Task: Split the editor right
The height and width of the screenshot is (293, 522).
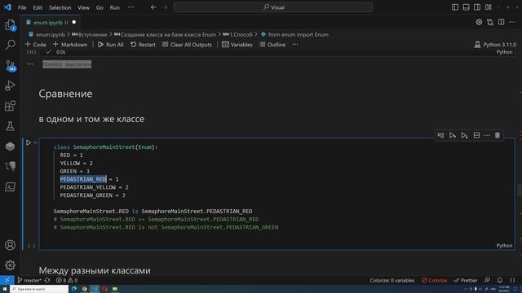Action: 501,22
